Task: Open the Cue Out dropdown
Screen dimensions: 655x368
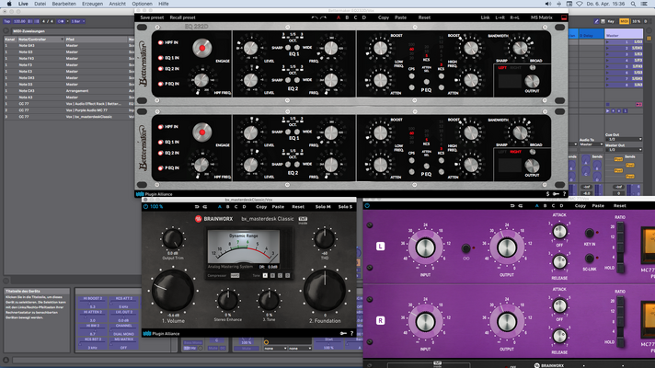Action: click(623, 139)
